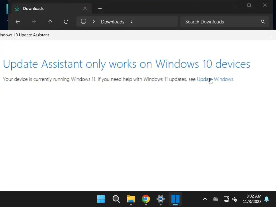276x207 pixels.
Task: Expand chevron before Downloads in address bar
Action: 94,22
